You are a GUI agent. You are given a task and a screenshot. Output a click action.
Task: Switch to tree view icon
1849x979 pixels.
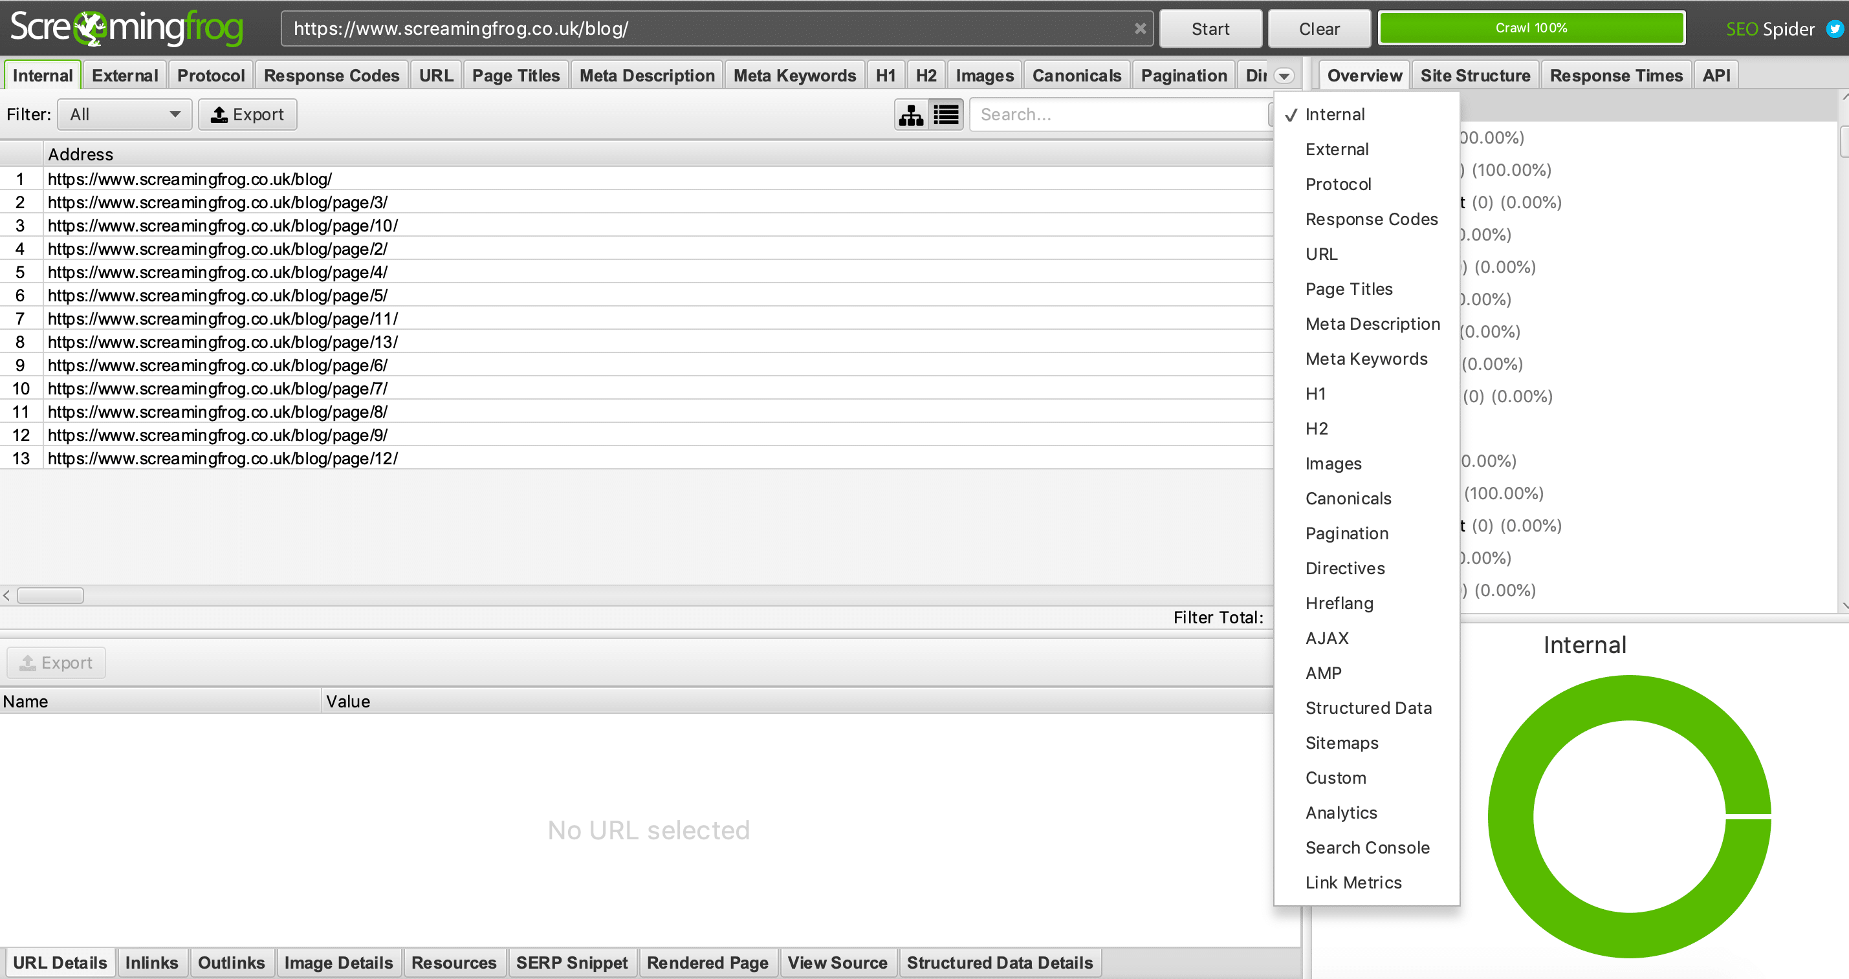click(911, 114)
